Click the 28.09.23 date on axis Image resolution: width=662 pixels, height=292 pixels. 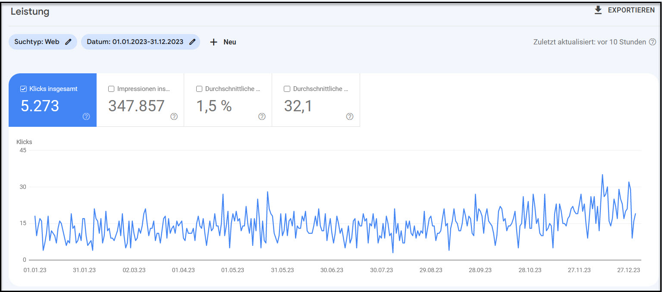pos(480,270)
